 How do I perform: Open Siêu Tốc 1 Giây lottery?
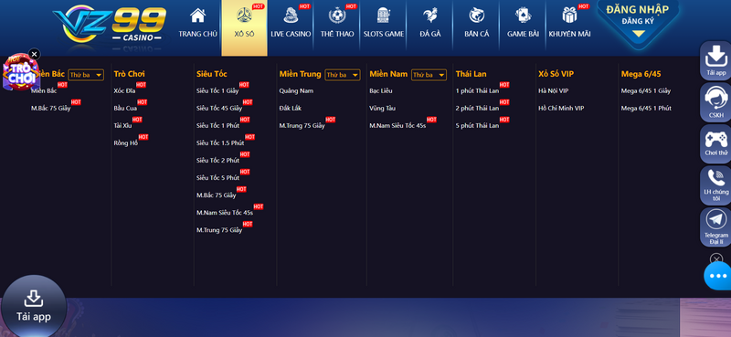pyautogui.click(x=217, y=91)
